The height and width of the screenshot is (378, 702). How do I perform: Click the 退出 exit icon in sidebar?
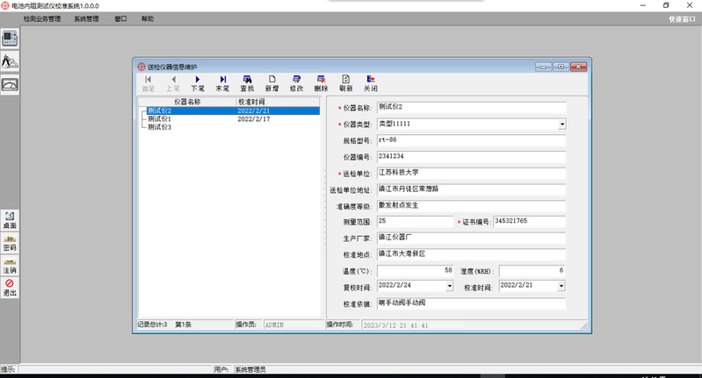click(x=10, y=288)
